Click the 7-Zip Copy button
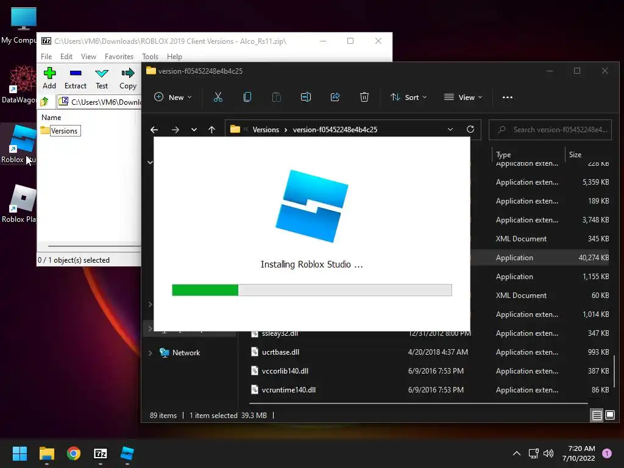This screenshot has height=468, width=624. pos(128,79)
